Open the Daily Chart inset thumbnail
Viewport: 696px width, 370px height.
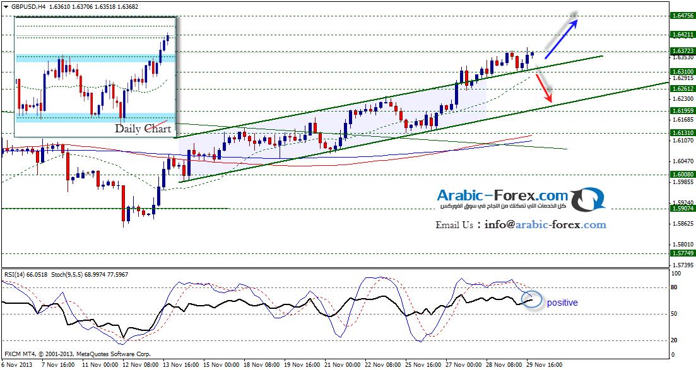[95, 76]
